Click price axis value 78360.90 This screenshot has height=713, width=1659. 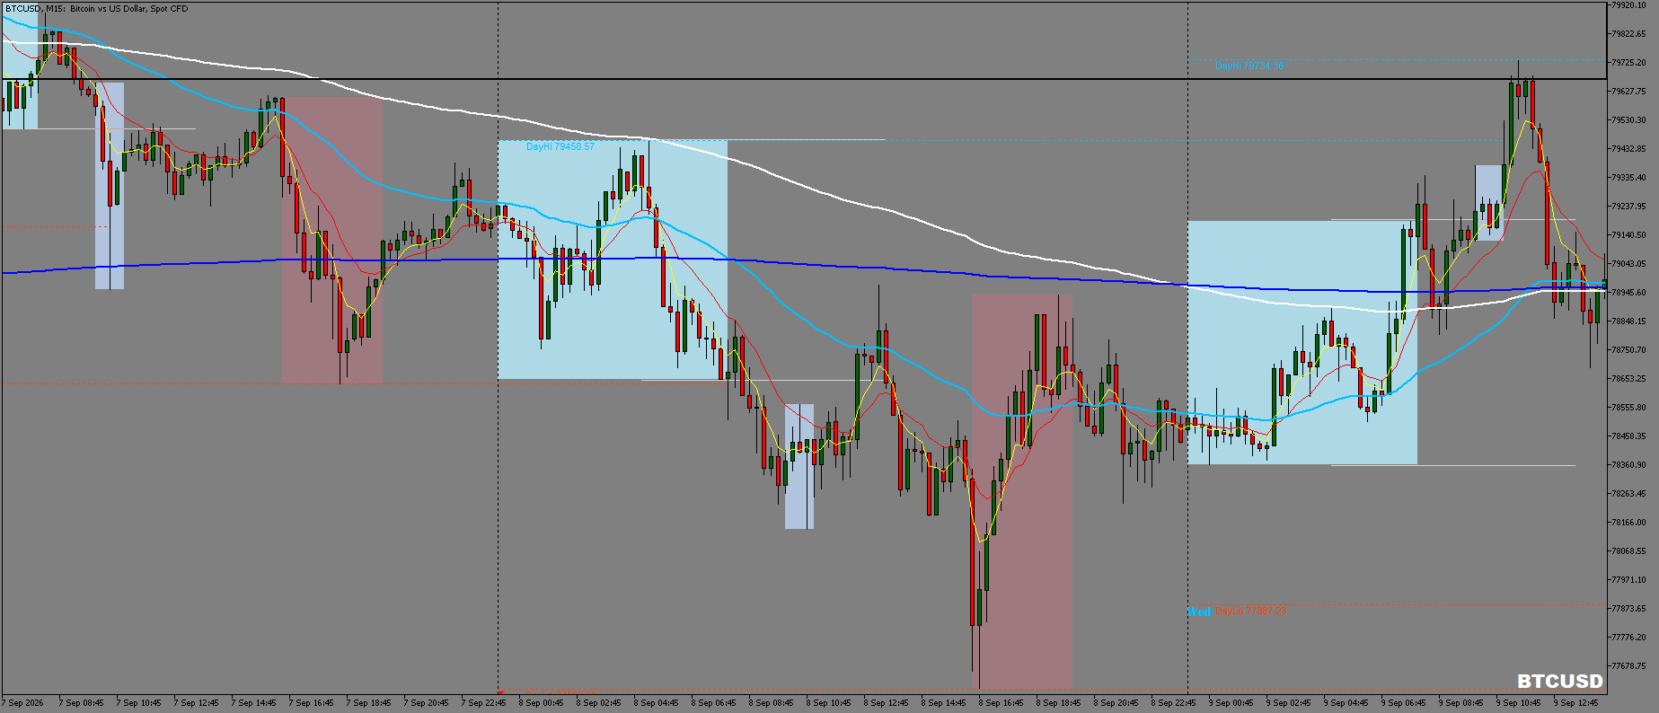click(x=1628, y=465)
